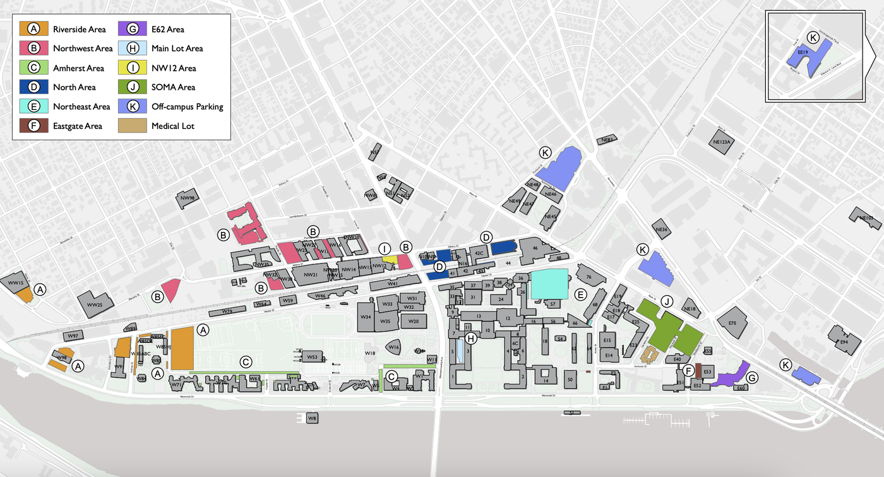The width and height of the screenshot is (884, 477).
Task: Click building NE123A on the map
Action: (x=721, y=142)
